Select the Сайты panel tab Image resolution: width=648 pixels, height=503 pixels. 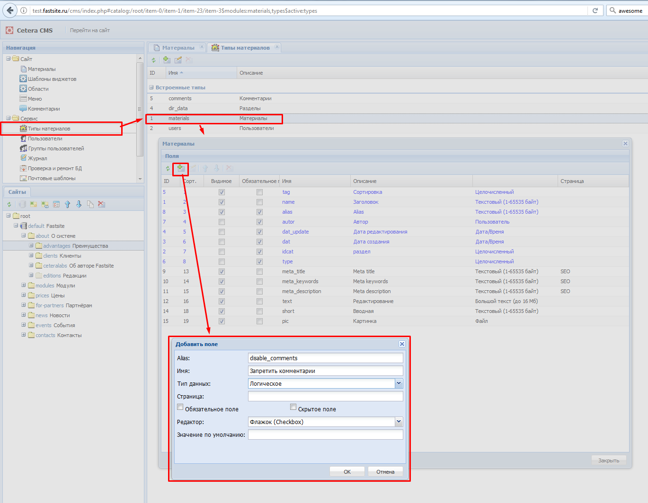click(17, 192)
